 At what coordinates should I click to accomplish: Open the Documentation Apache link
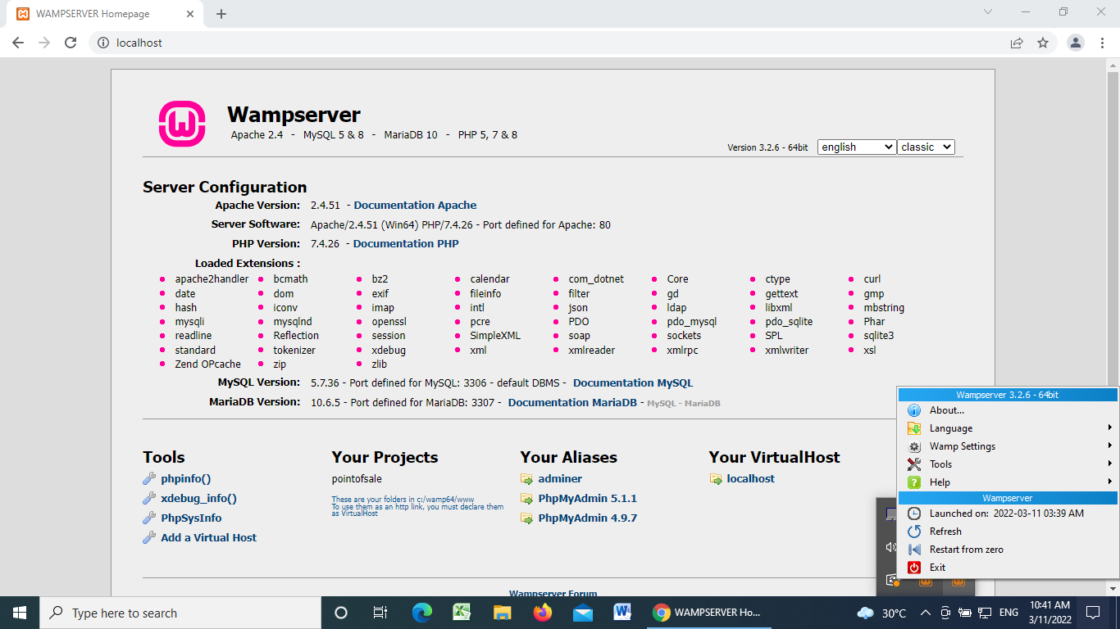point(415,206)
